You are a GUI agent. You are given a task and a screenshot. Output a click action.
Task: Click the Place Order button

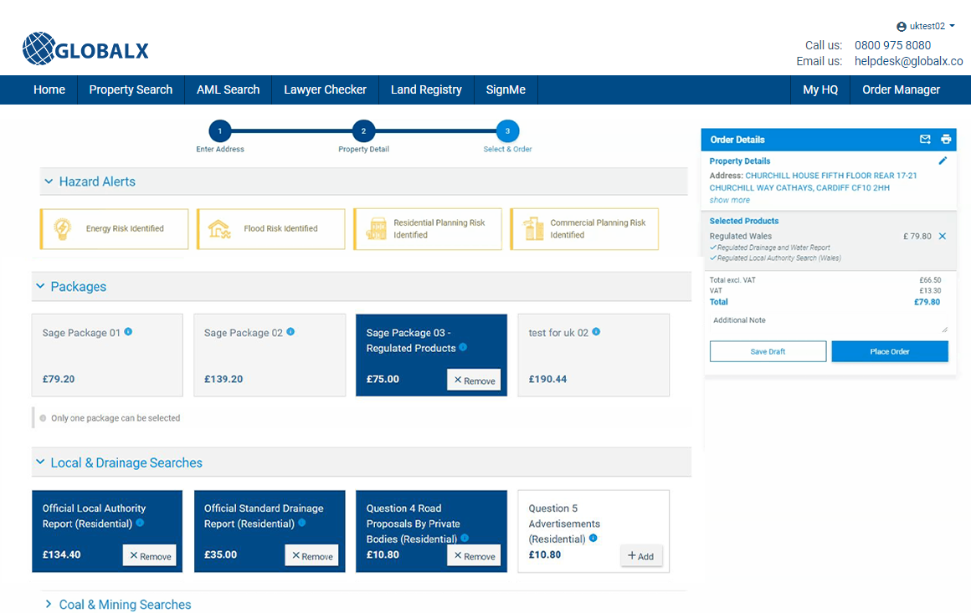[x=889, y=351]
